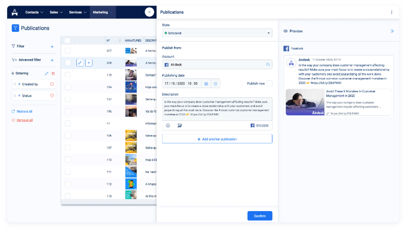Click the Facebook character counter icon
This screenshot has height=230, width=406.
(x=252, y=125)
